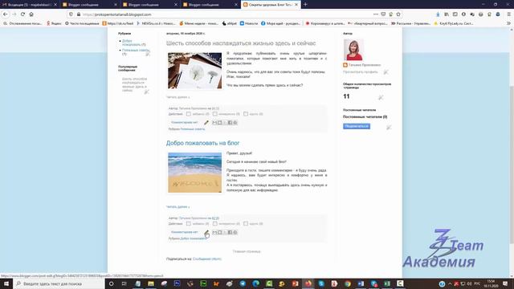Open the Windows Start menu
Screen dimensions: 514x289
(x=6, y=283)
